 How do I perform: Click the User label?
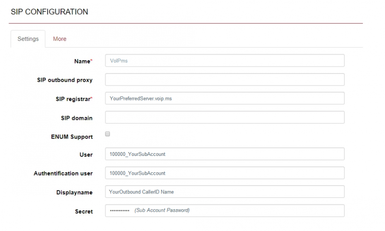click(x=86, y=154)
